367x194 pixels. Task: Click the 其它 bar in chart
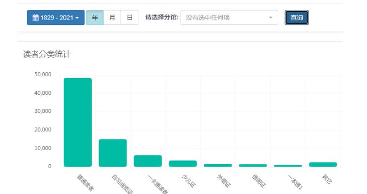click(323, 164)
